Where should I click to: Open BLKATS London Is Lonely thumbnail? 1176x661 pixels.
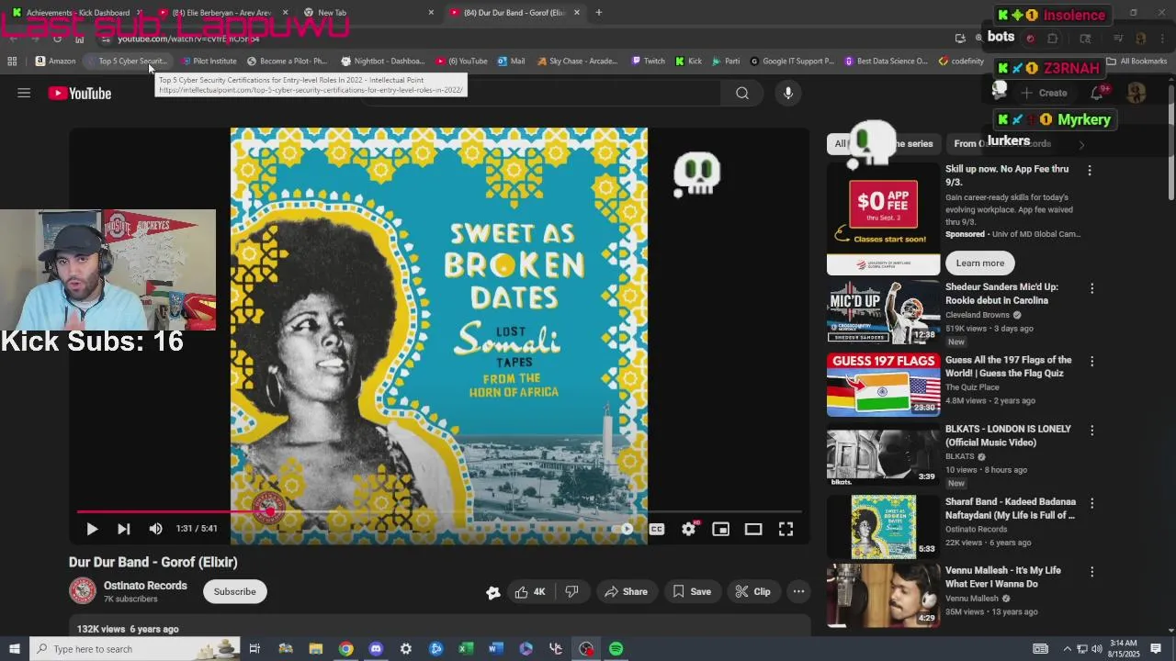pyautogui.click(x=883, y=454)
